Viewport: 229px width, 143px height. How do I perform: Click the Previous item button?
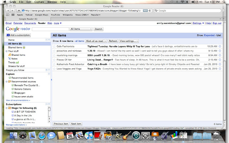coord(61,124)
